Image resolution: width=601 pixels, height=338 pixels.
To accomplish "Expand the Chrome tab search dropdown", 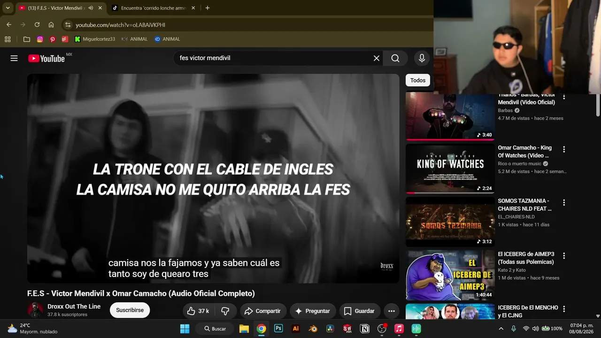I will point(8,8).
